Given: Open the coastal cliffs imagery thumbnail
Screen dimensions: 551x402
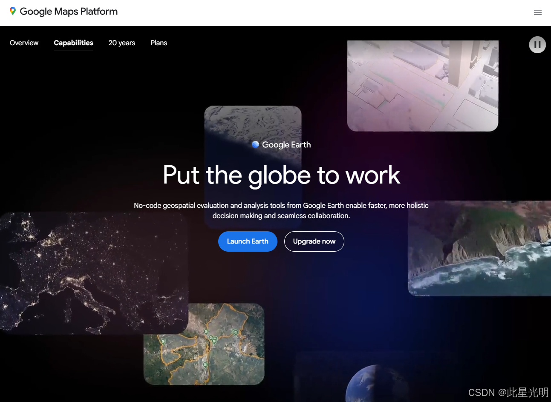Looking at the screenshot, I should click(x=479, y=248).
